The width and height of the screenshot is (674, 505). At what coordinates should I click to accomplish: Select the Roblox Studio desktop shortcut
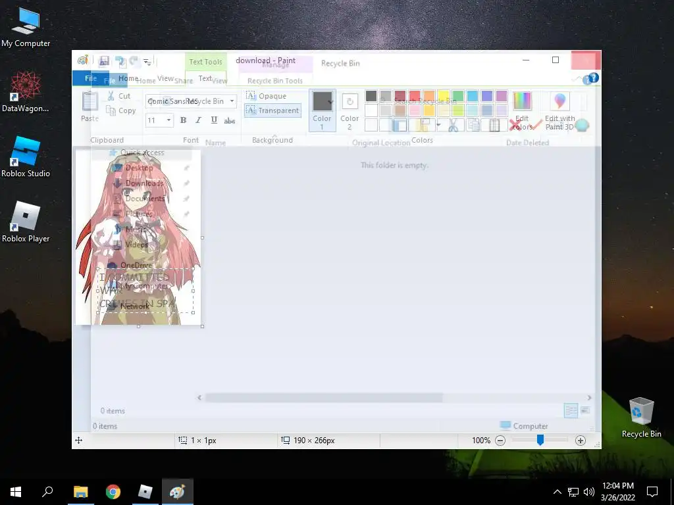[26, 156]
